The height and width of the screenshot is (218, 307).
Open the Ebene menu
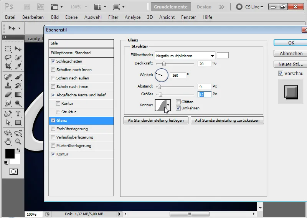click(x=71, y=17)
